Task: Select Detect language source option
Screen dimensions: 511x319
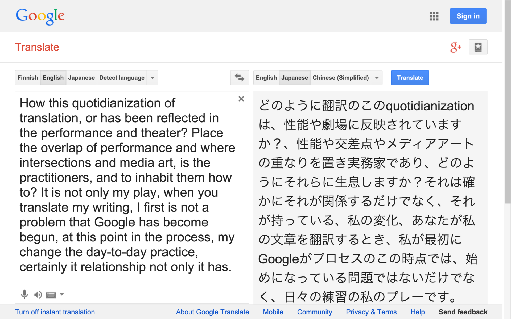Action: pos(122,78)
